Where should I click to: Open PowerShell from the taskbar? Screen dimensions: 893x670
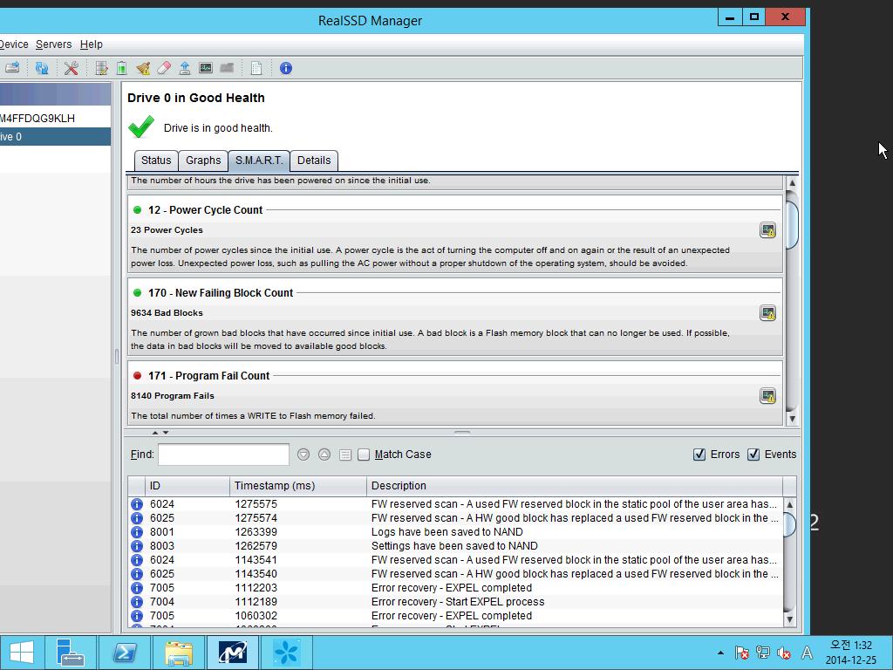(124, 653)
